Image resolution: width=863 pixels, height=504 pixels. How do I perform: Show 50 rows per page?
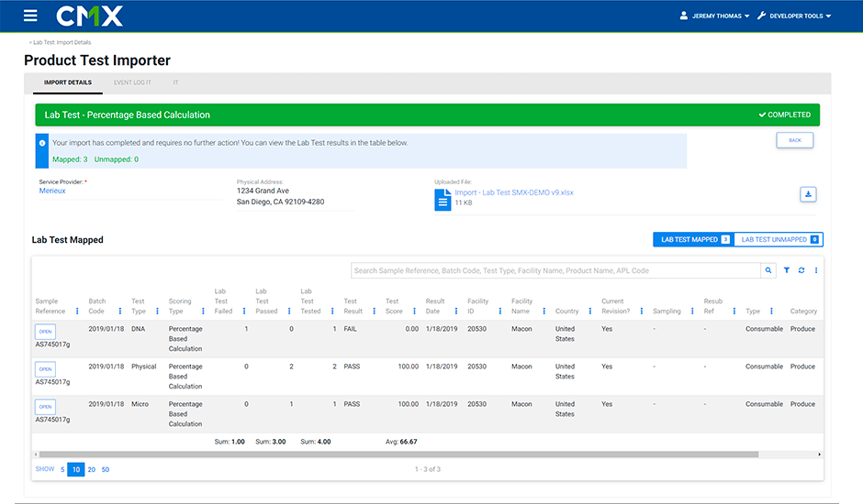(x=106, y=469)
